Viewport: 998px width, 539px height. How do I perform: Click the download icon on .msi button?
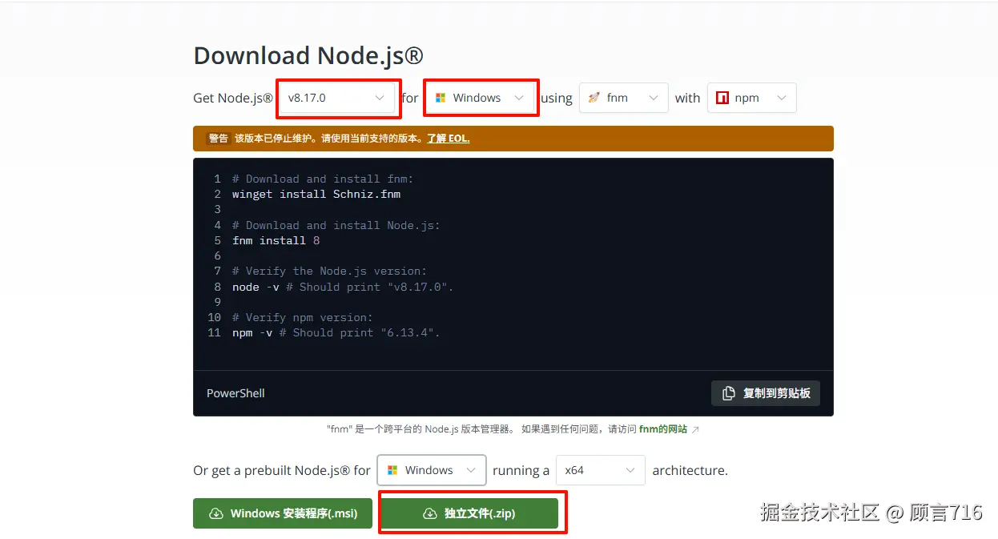click(x=216, y=513)
